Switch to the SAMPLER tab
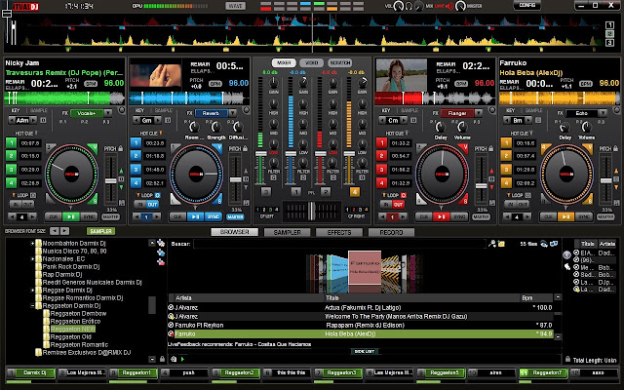The height and width of the screenshot is (390, 624). [x=287, y=232]
